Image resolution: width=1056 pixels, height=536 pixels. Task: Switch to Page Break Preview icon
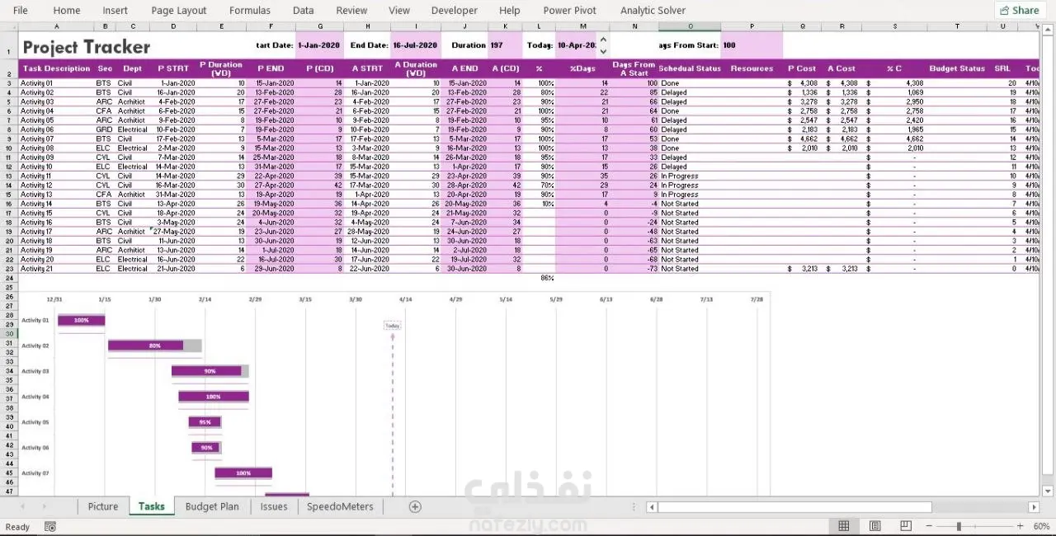pyautogui.click(x=906, y=526)
